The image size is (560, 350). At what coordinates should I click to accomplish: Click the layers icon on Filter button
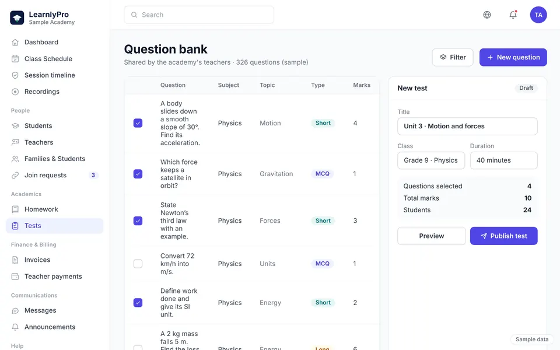(443, 57)
